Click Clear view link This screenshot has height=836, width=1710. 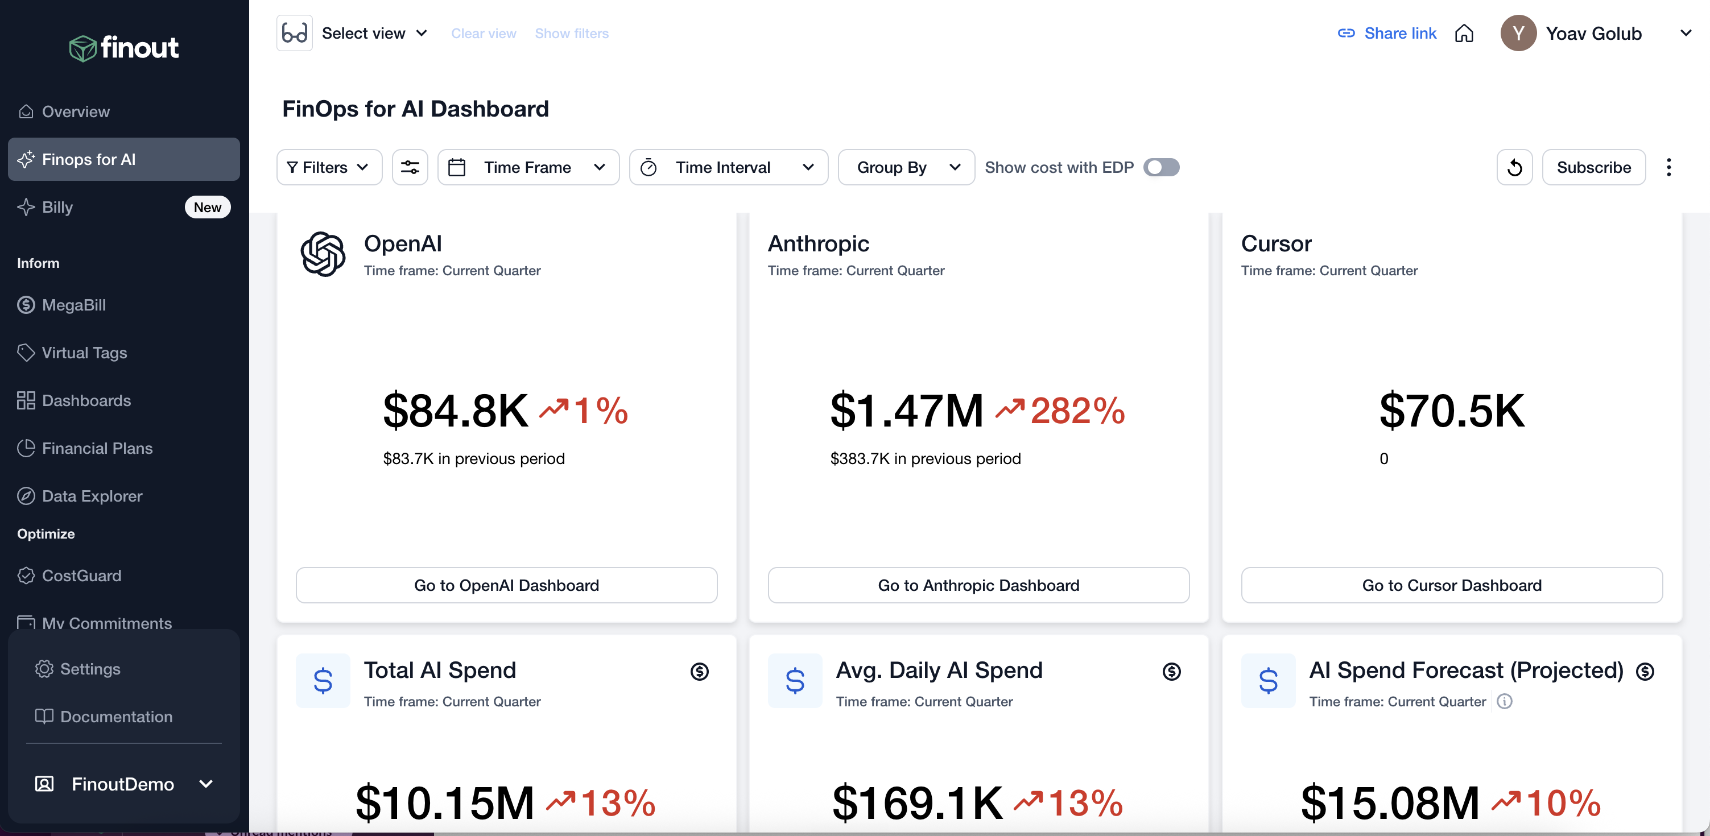pos(484,33)
